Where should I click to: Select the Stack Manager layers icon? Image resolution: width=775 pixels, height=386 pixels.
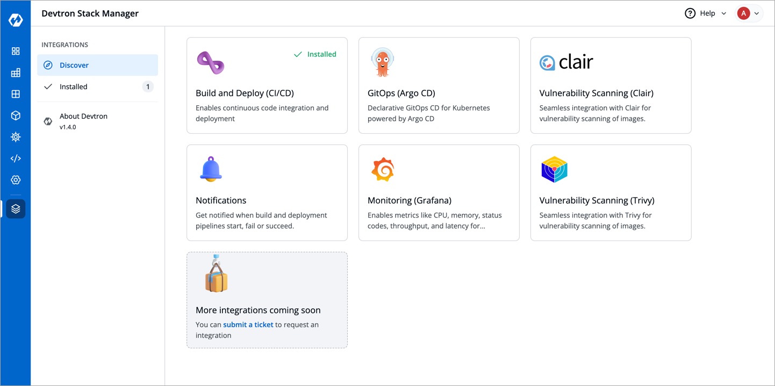(15, 209)
